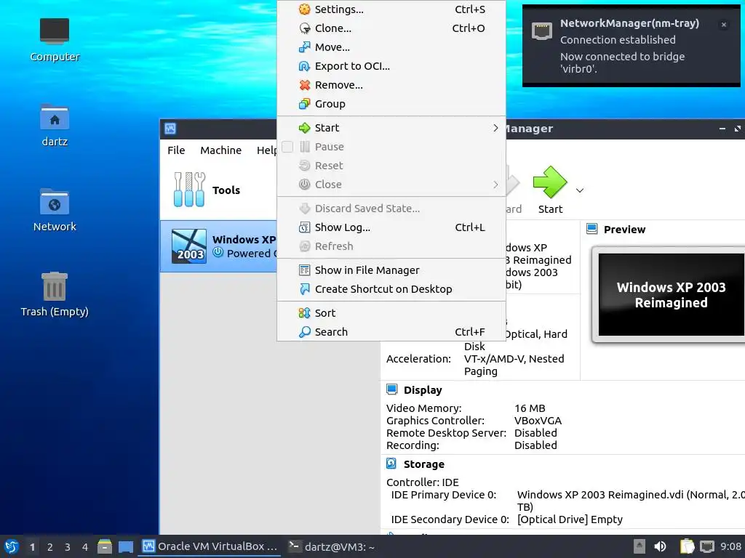745x558 pixels.
Task: Toggle the Pause checkbox in menu
Action: (x=287, y=147)
